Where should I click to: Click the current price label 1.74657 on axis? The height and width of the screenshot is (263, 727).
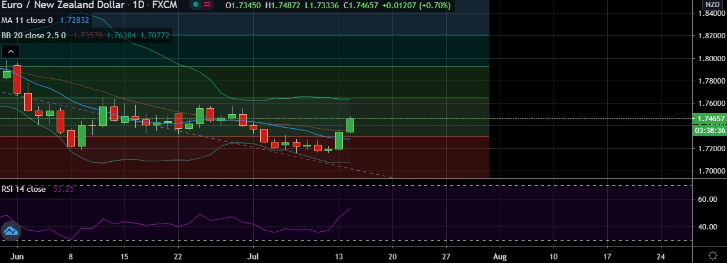(710, 119)
